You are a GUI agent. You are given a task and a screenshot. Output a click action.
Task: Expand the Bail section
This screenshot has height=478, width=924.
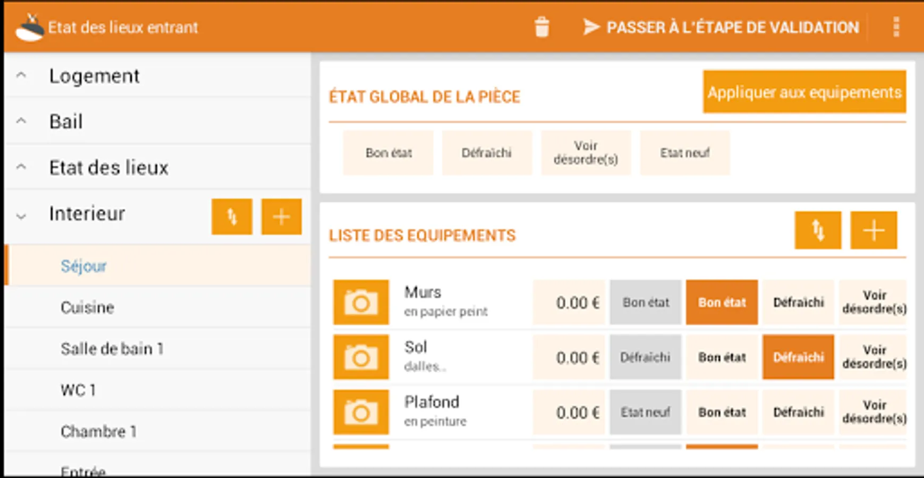click(20, 121)
